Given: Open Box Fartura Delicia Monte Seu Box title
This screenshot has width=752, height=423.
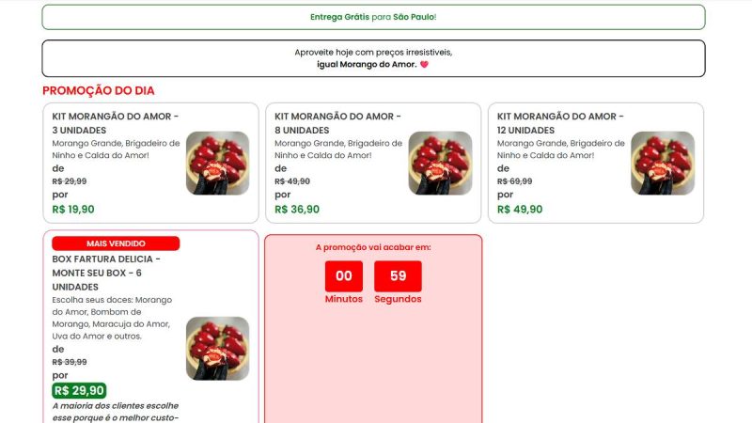Looking at the screenshot, I should click(106, 273).
